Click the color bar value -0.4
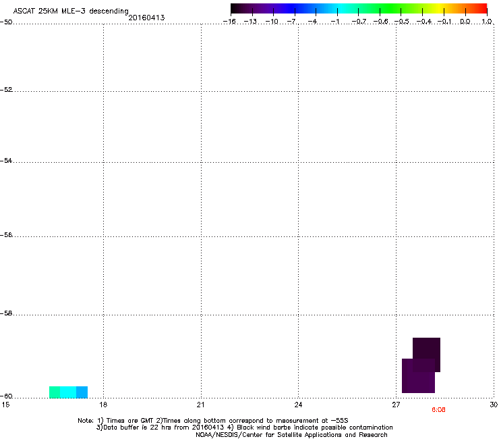The height and width of the screenshot is (439, 499). pos(424,22)
